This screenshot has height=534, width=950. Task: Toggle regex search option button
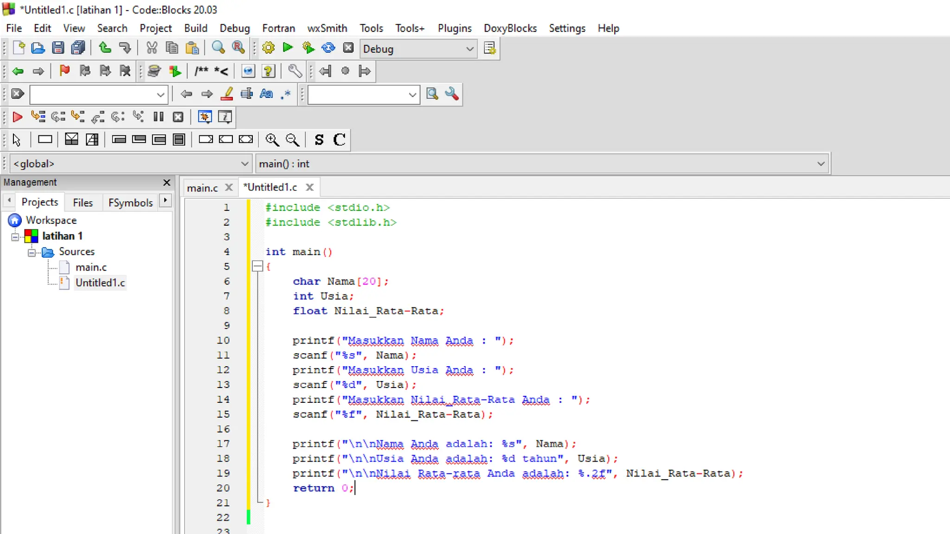pyautogui.click(x=286, y=94)
